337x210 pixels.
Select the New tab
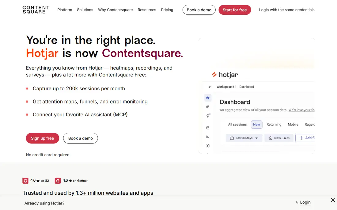(256, 124)
